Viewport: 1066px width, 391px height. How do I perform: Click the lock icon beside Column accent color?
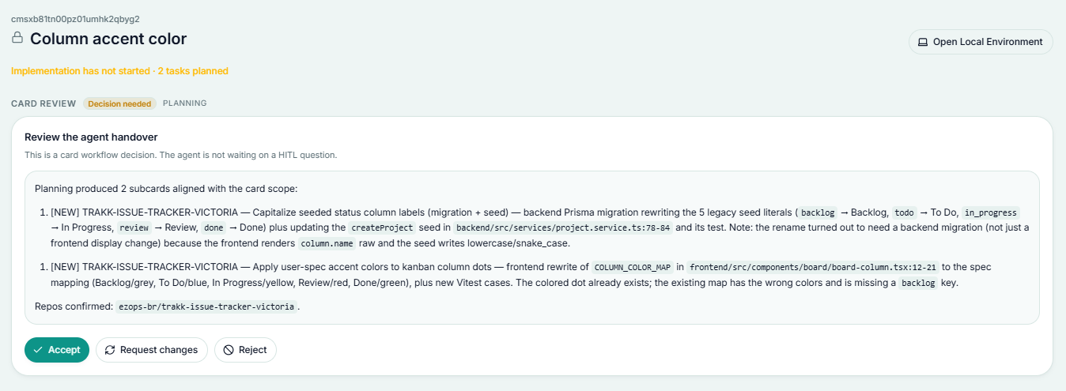click(17, 37)
